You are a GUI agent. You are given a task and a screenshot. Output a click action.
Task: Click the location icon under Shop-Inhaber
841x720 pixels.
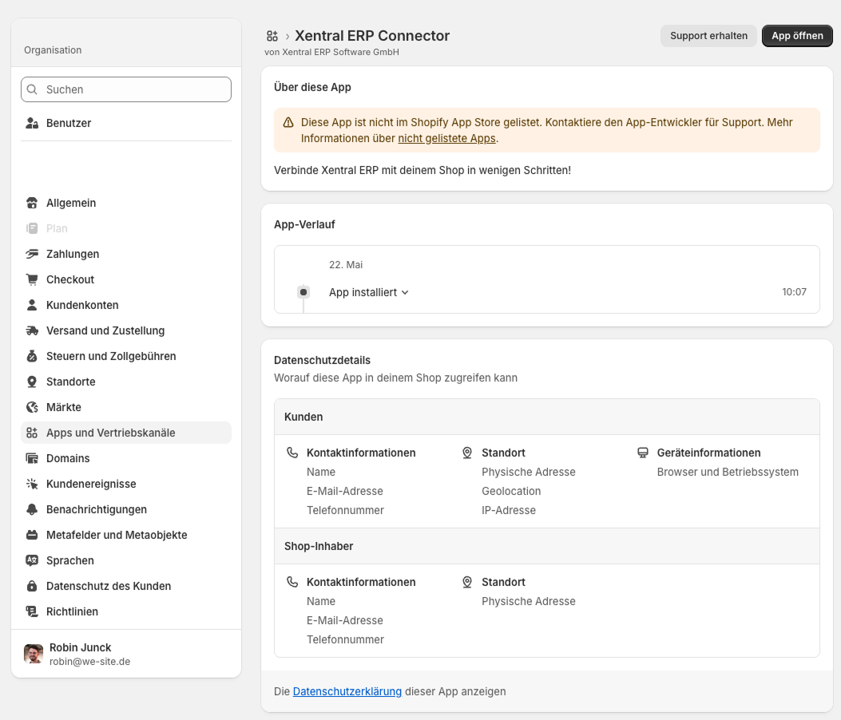click(x=467, y=582)
